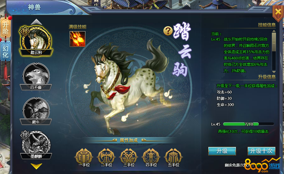This screenshot has width=284, height=174.
Task: Select the 踏云驹 beast portrait
Action: (36, 41)
